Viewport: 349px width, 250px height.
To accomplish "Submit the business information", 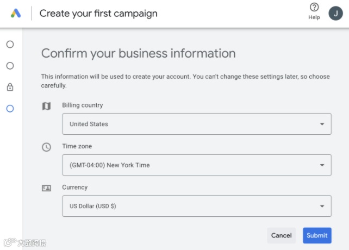I will (x=317, y=235).
